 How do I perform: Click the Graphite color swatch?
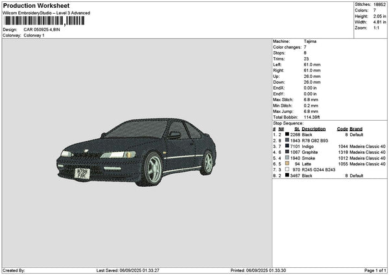pos(287,152)
